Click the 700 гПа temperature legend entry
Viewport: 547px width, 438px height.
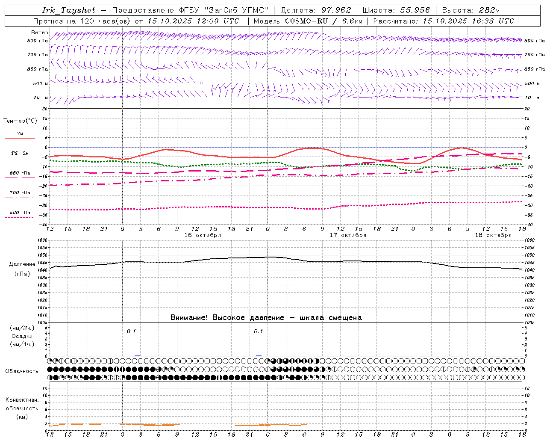(x=20, y=193)
